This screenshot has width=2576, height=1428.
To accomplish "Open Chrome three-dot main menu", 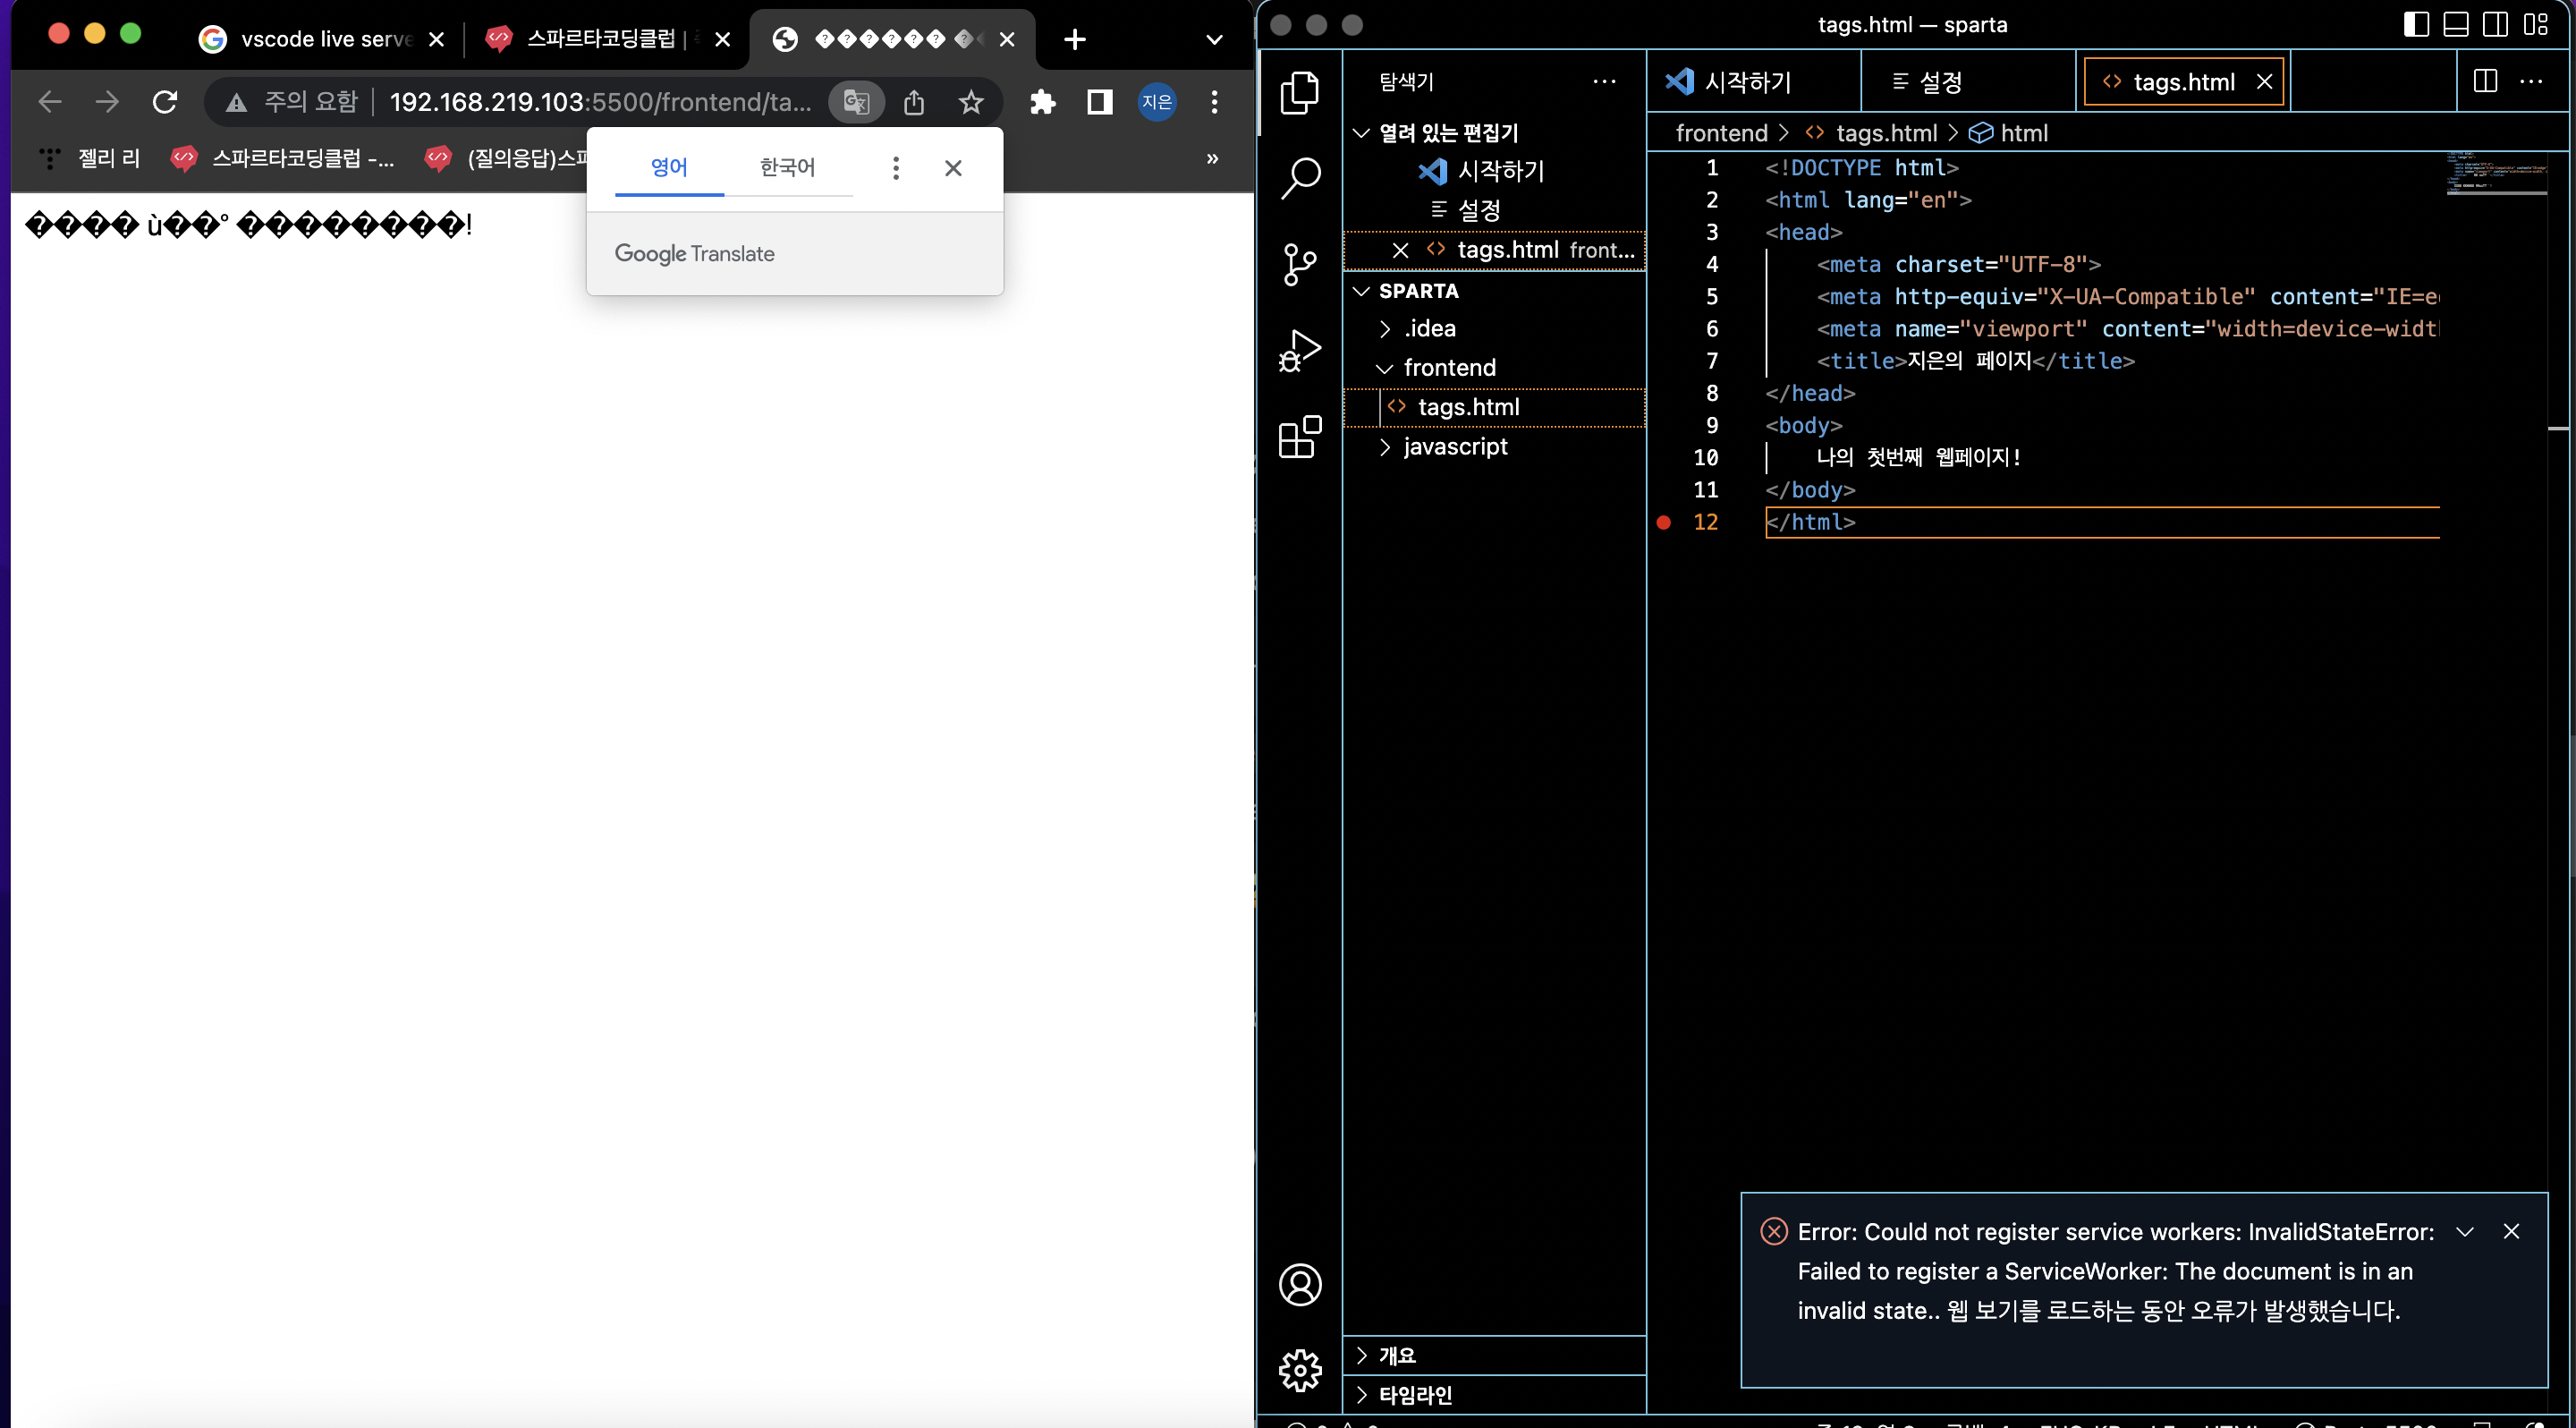I will point(1214,101).
